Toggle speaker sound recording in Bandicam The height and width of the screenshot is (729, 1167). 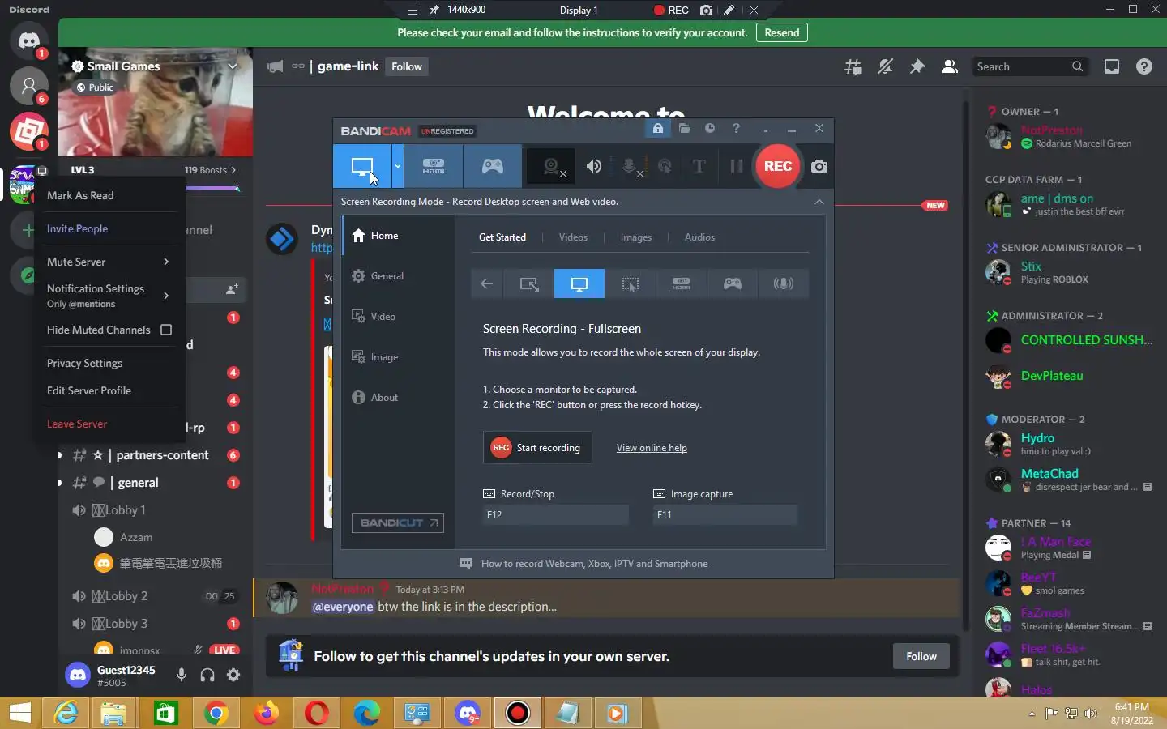point(594,166)
